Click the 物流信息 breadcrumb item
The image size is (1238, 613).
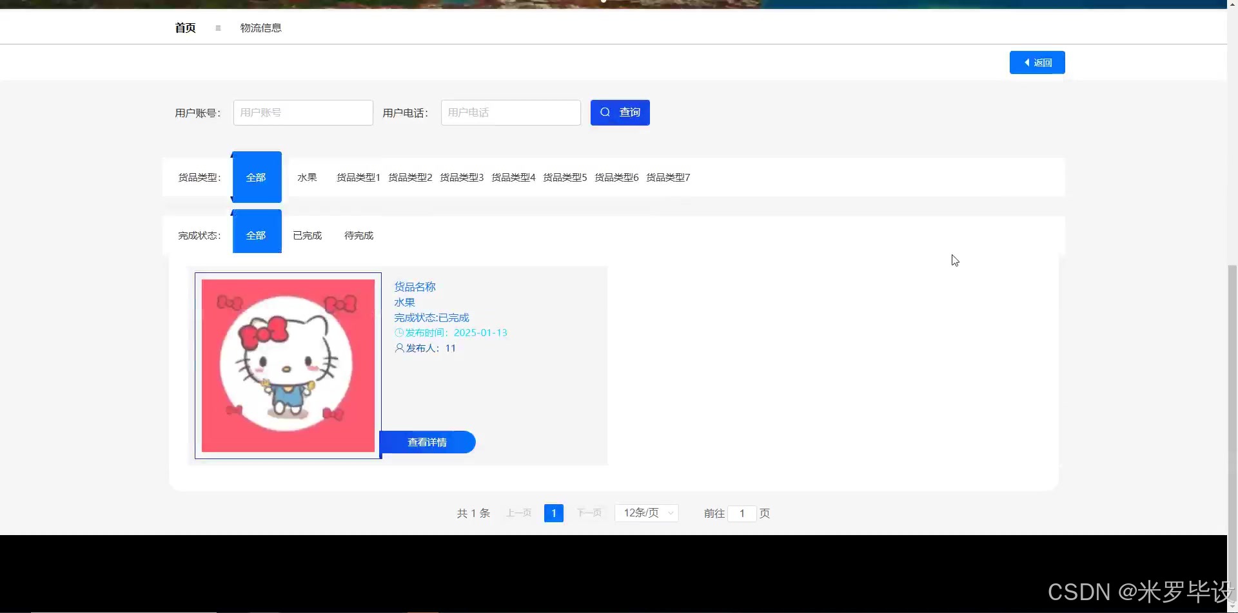coord(260,28)
